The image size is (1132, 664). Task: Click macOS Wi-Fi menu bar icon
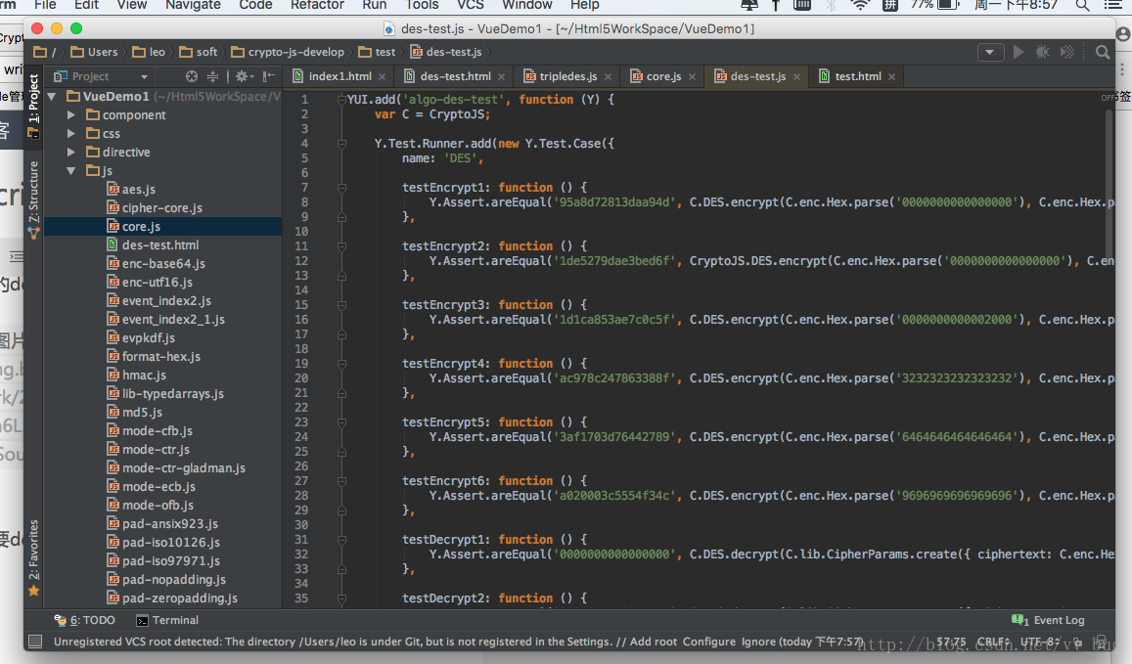860,5
